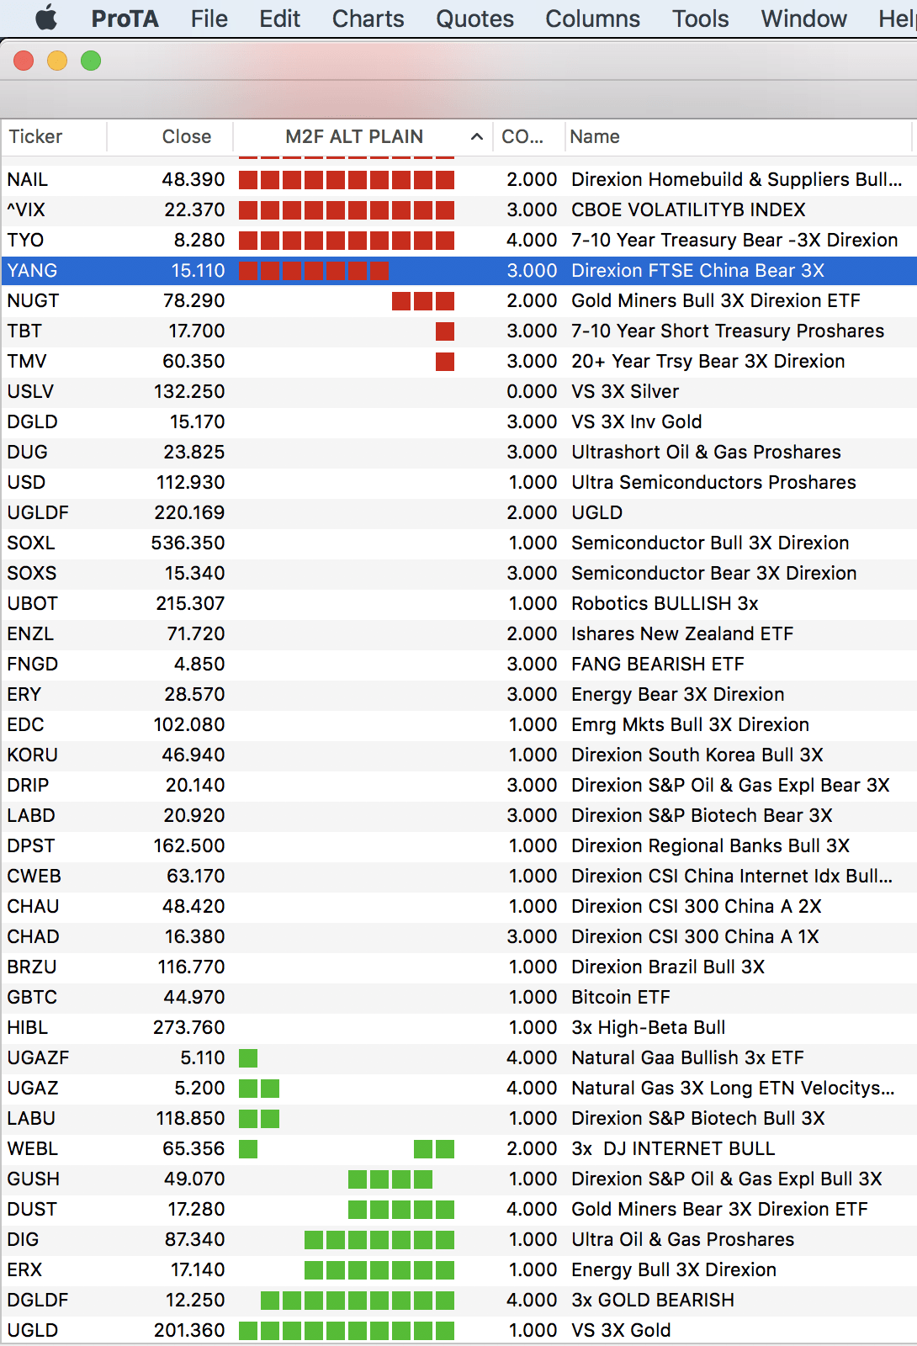Select the NUGT ticker
The image size is (917, 1346).
click(x=33, y=300)
